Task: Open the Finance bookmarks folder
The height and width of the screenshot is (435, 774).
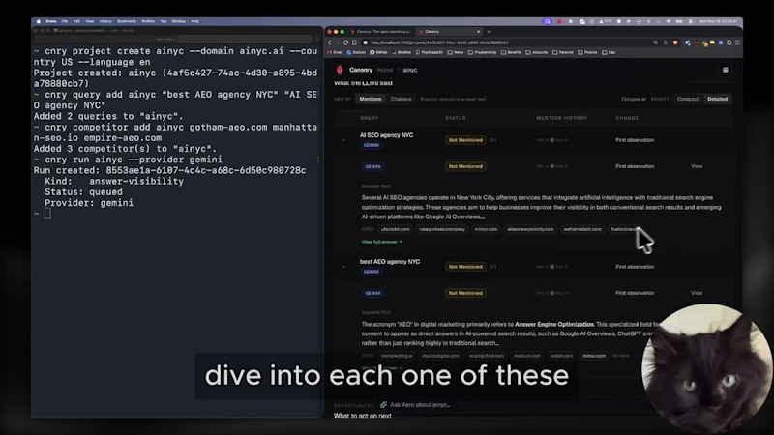Action: pos(588,52)
